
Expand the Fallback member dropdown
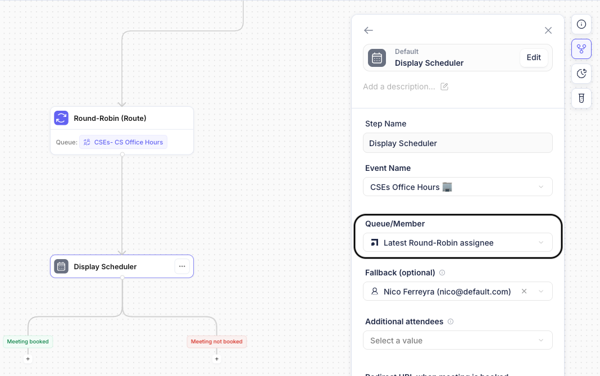tap(541, 292)
